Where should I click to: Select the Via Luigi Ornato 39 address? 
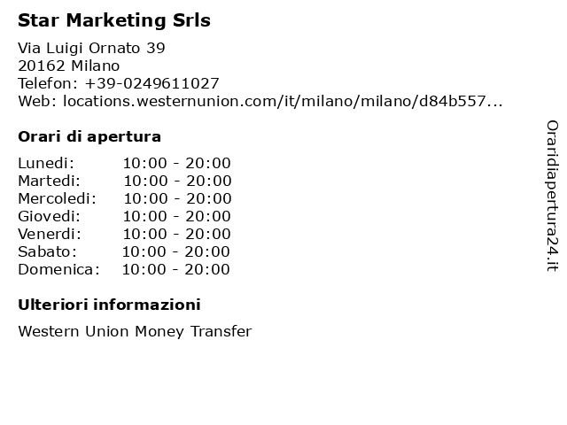[x=91, y=48]
